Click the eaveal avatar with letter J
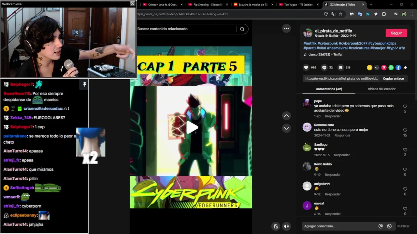 tap(307, 206)
